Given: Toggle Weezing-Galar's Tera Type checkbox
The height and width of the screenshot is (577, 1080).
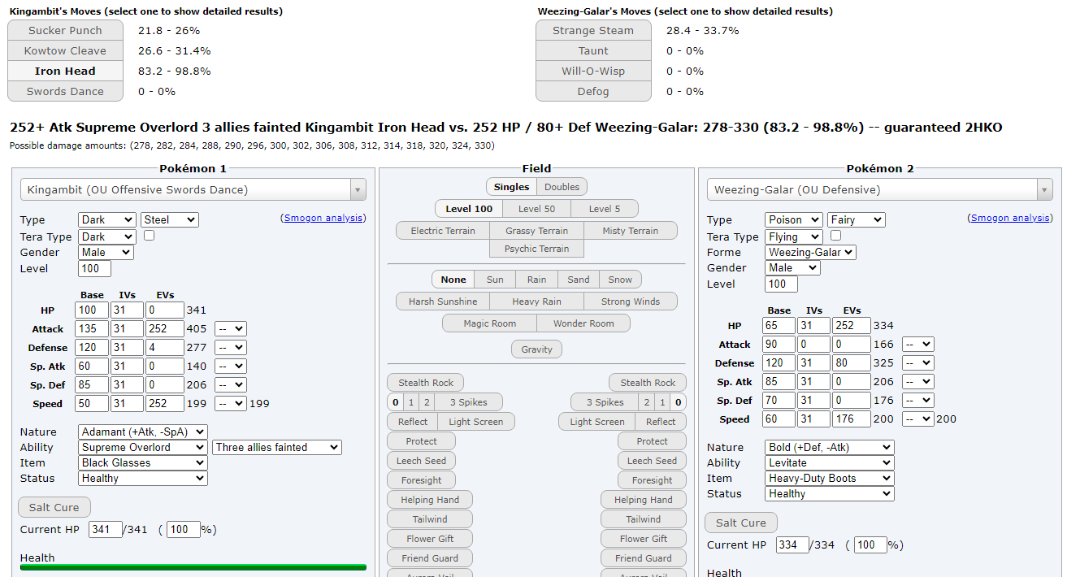Looking at the screenshot, I should point(835,236).
